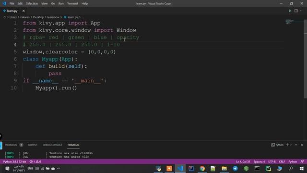Open the action center notifications icon
307x173 pixels.
7,169
